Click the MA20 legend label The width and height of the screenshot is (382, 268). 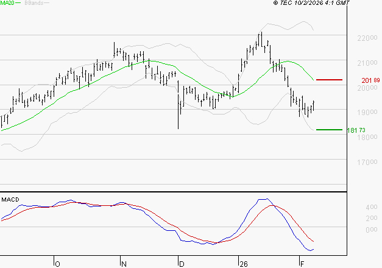pos(7,3)
